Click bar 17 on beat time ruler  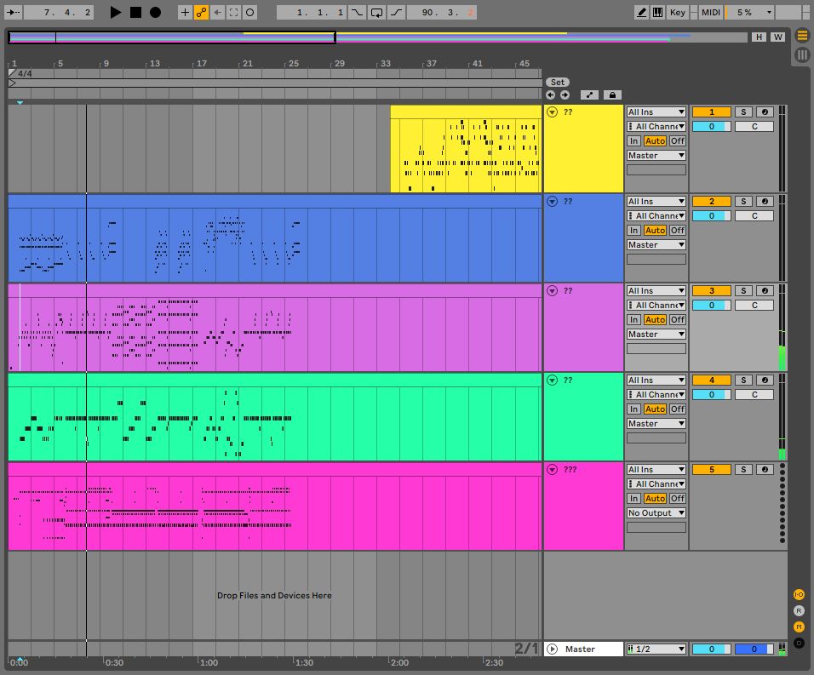[x=201, y=63]
